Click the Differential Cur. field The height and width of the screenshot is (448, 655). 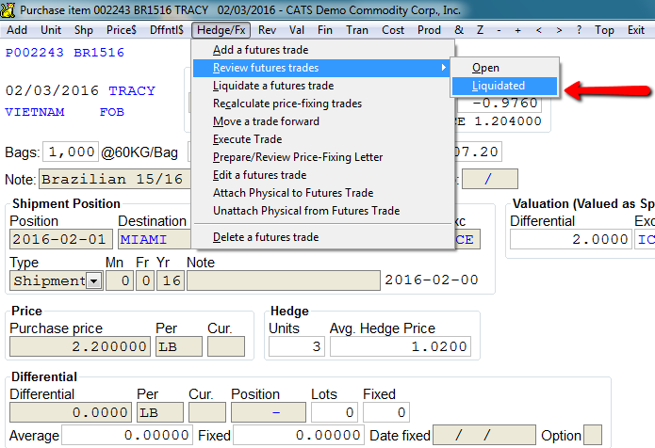point(207,412)
